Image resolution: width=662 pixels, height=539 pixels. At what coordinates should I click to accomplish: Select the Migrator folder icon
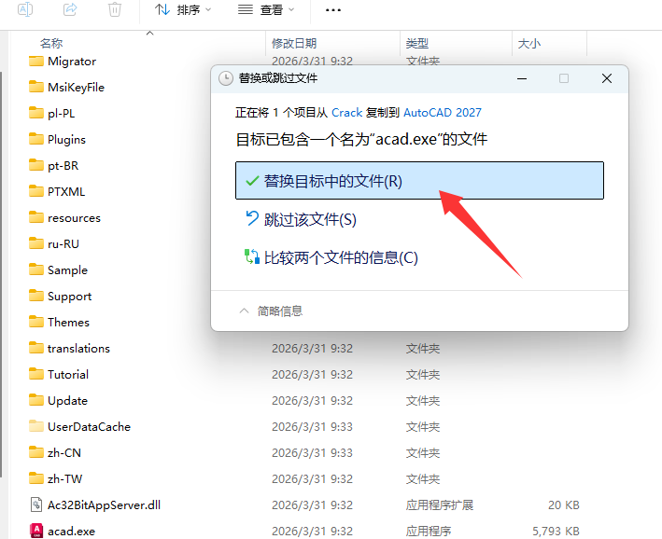[x=36, y=62]
